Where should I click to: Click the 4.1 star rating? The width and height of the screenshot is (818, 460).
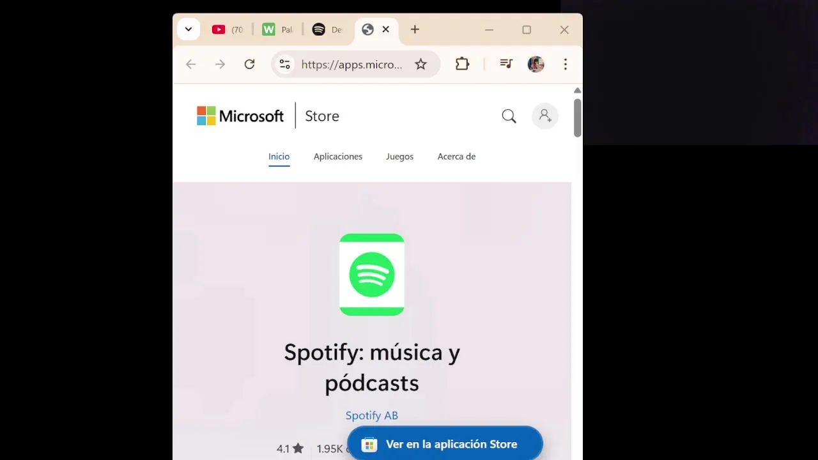click(290, 449)
